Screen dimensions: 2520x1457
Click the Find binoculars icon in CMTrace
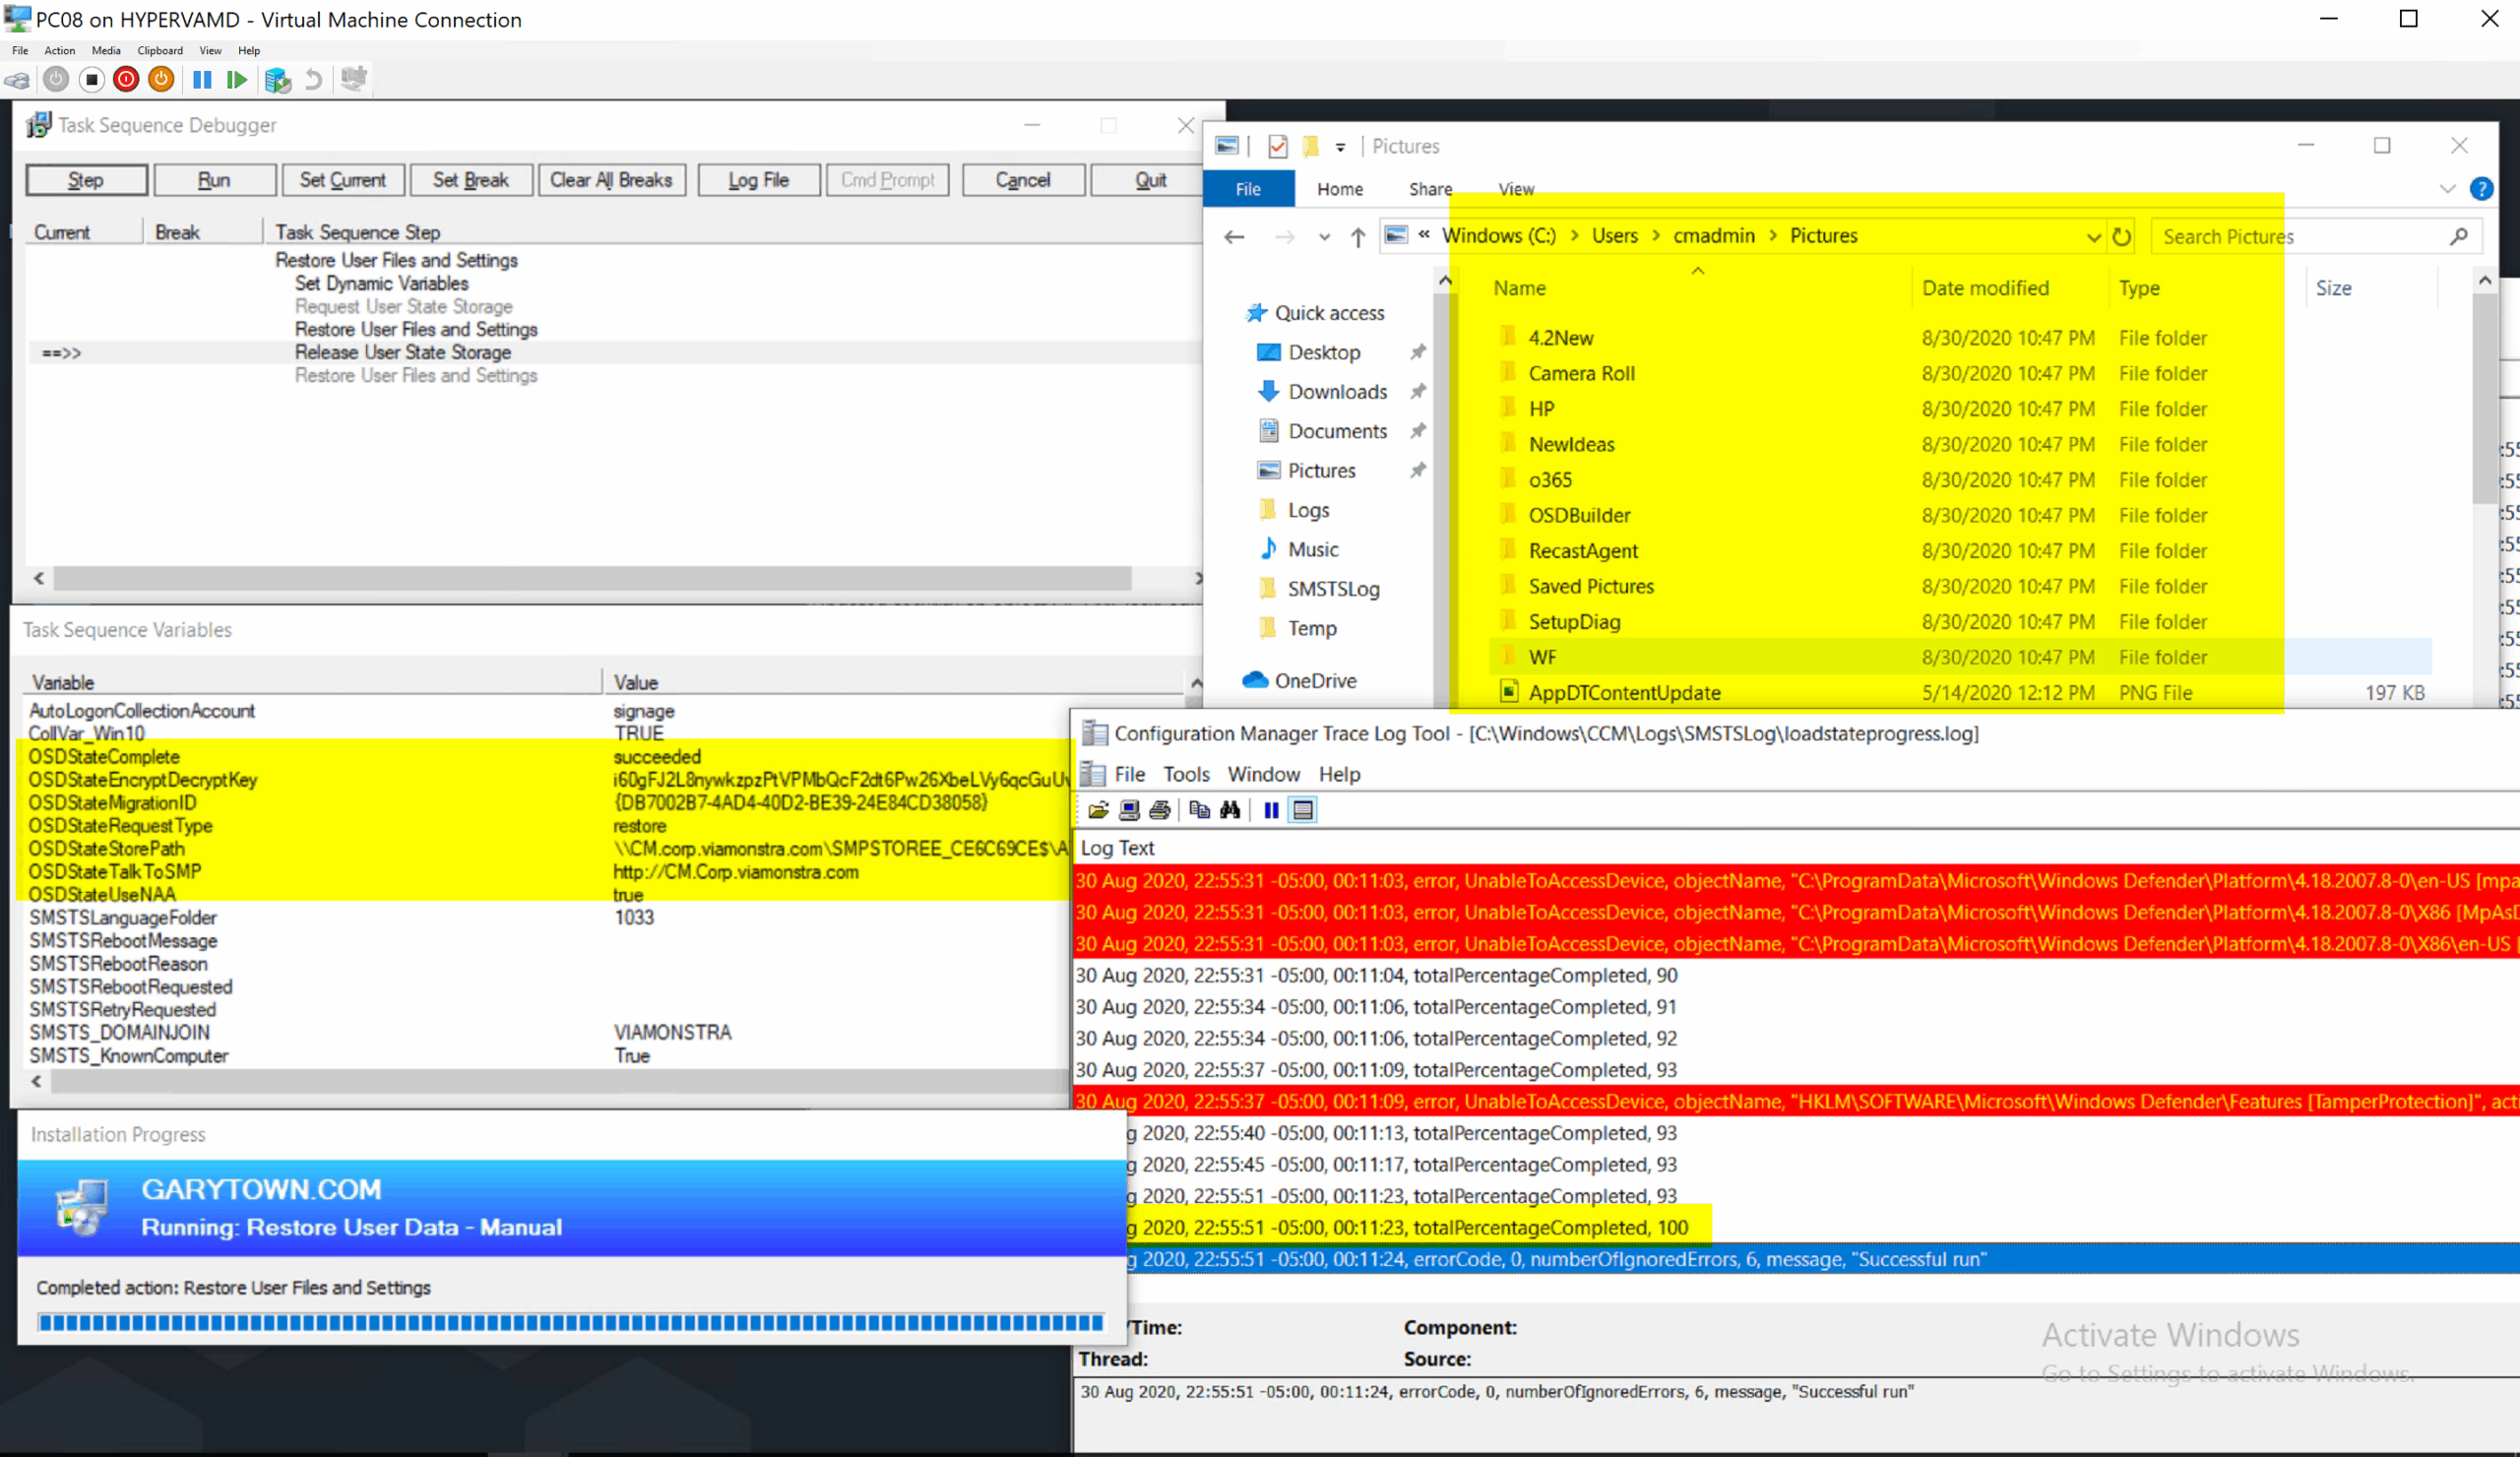1230,810
